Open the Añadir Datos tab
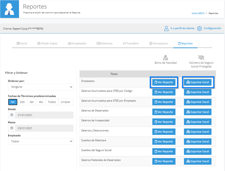 point(47,44)
